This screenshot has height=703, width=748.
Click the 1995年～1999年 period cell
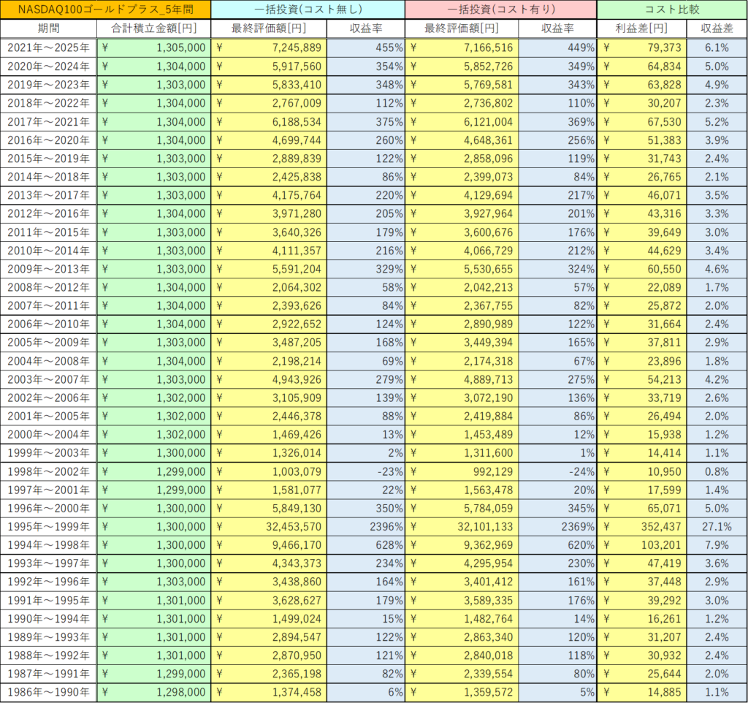[x=48, y=527]
